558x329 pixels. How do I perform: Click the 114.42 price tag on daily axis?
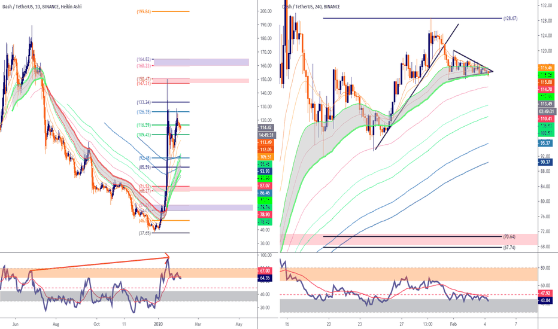[x=265, y=127]
